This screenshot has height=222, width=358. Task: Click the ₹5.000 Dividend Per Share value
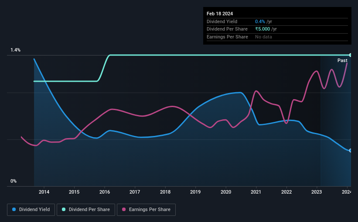click(263, 29)
